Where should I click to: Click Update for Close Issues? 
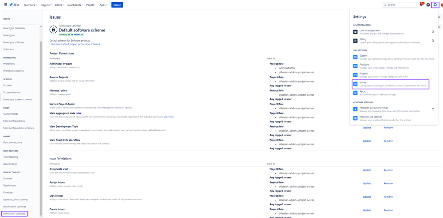click(367, 197)
